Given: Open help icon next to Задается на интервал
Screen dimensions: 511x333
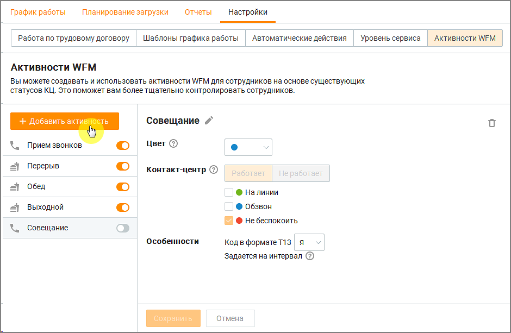Looking at the screenshot, I should (310, 256).
